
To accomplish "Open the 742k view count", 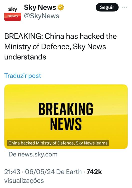I will pos(94,172).
